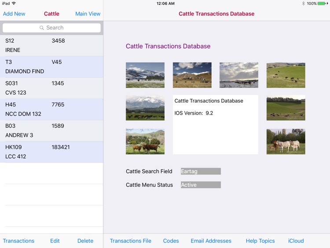Click the cloudy sky winter cattle thumbnail
Viewport: 330px width, 248px height.
[x=239, y=75]
